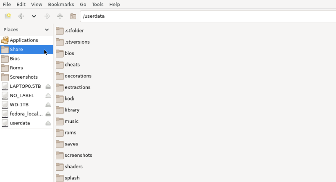336x182 pixels.
Task: Select the kodi folder icon
Action: pos(60,99)
